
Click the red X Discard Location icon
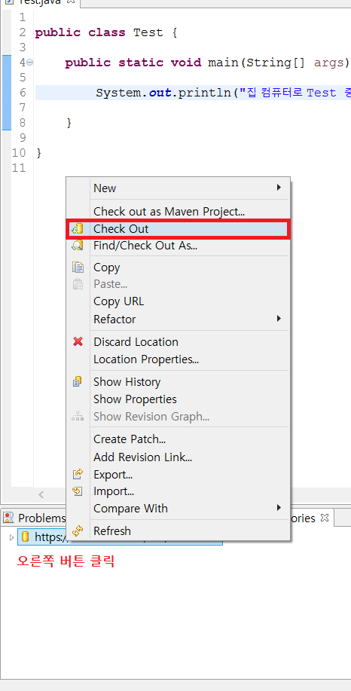(78, 341)
